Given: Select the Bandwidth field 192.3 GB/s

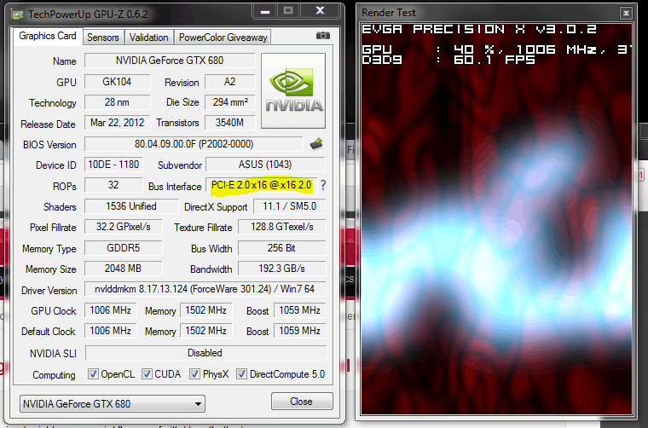Looking at the screenshot, I should click(282, 269).
